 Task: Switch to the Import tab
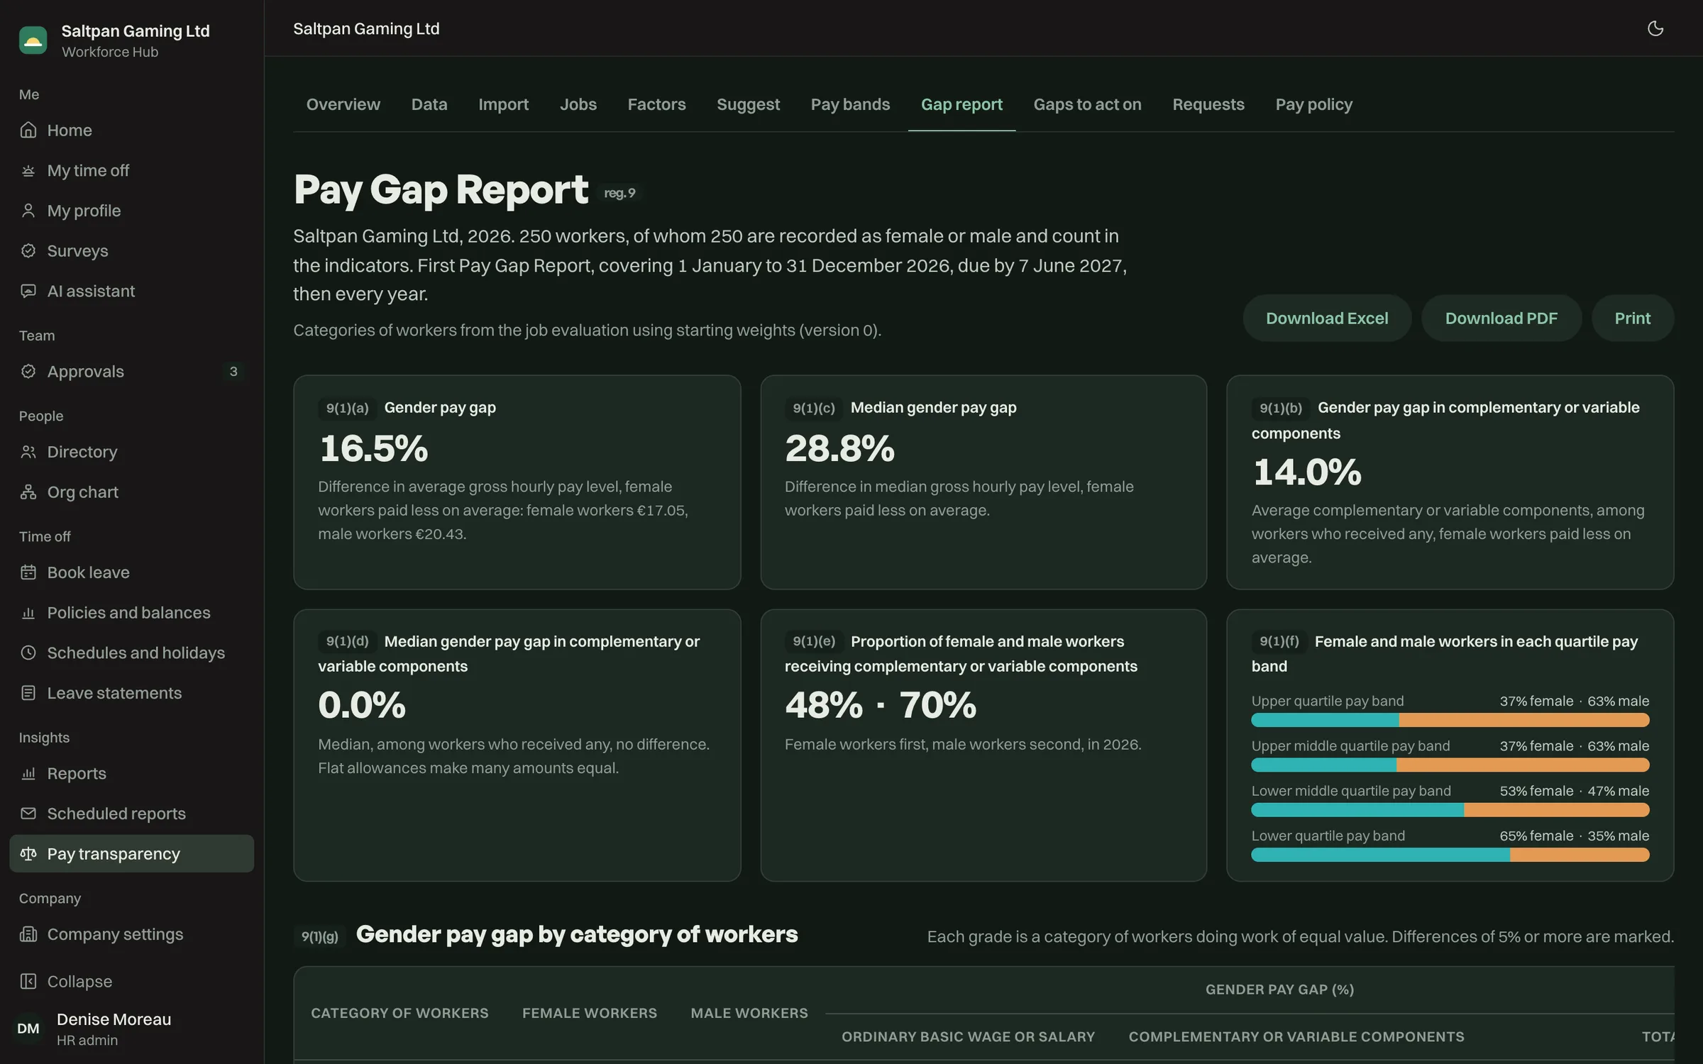[503, 104]
